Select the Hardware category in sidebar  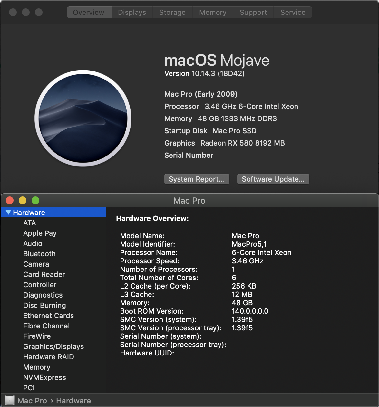[53, 213]
